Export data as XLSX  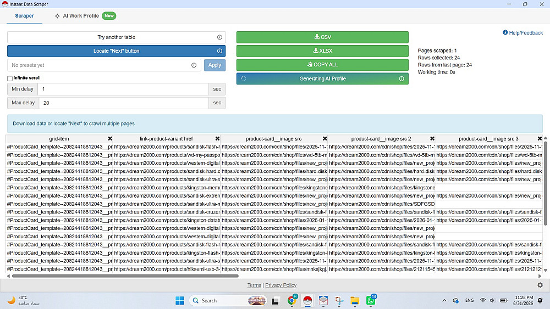[x=322, y=50]
